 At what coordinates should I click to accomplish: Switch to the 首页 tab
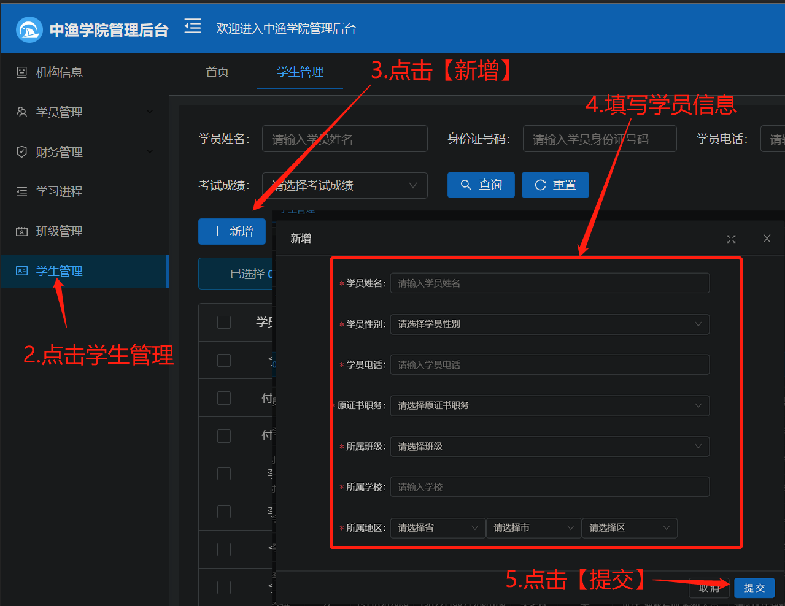pyautogui.click(x=217, y=72)
